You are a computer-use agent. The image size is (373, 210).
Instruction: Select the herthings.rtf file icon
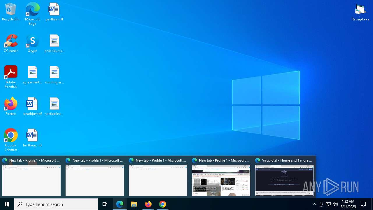tap(32, 138)
